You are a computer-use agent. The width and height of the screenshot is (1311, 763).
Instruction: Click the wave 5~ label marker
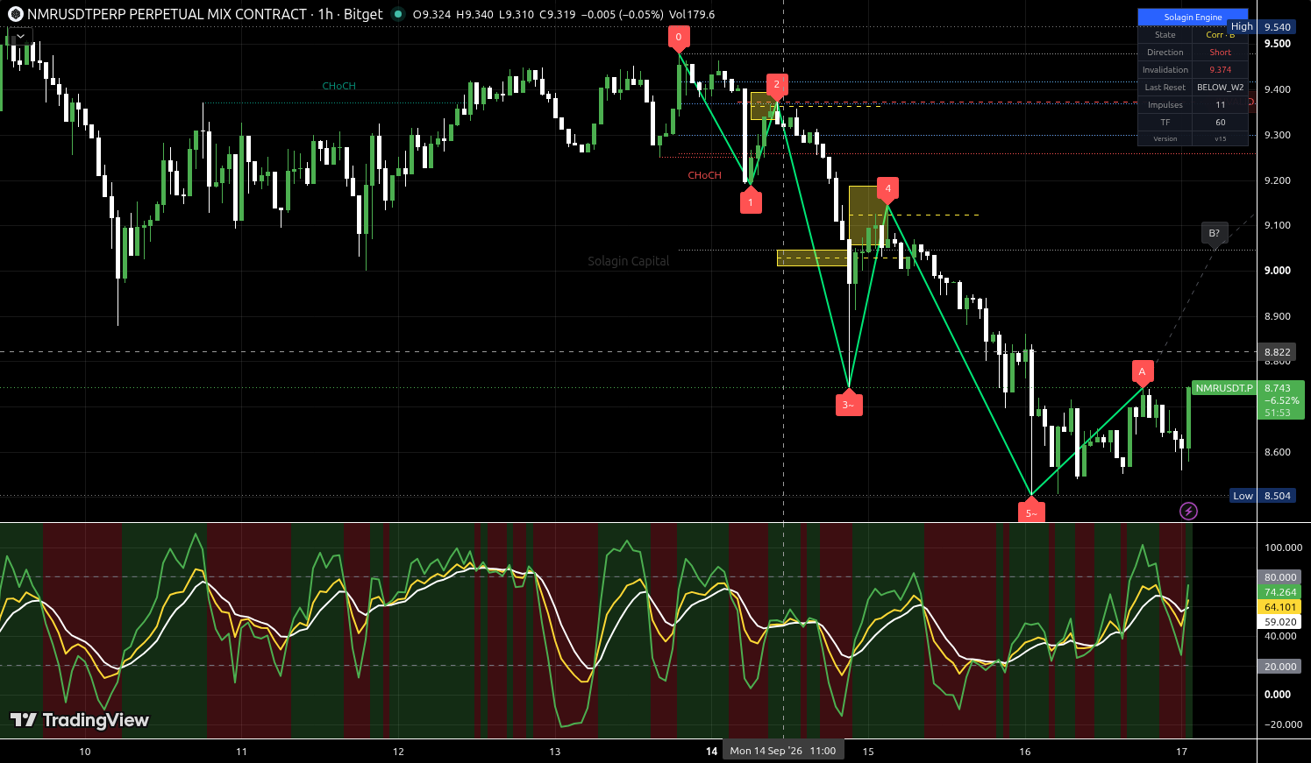[x=1031, y=511]
